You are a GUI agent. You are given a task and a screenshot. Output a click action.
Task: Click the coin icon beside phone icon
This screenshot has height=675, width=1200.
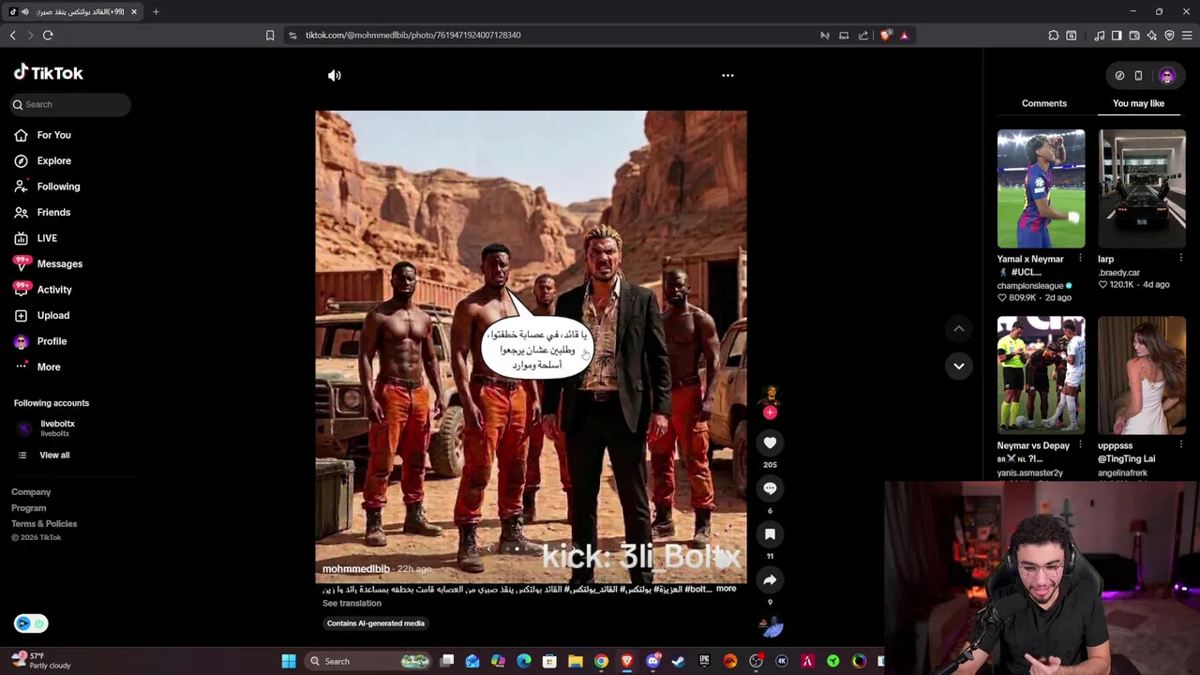click(1119, 75)
